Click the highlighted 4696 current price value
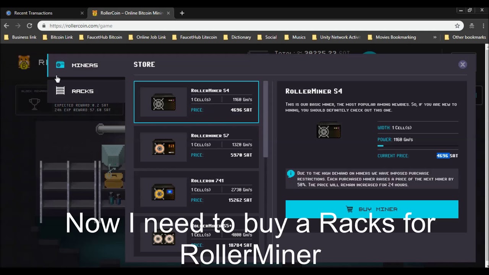This screenshot has width=489, height=275. pyautogui.click(x=442, y=156)
